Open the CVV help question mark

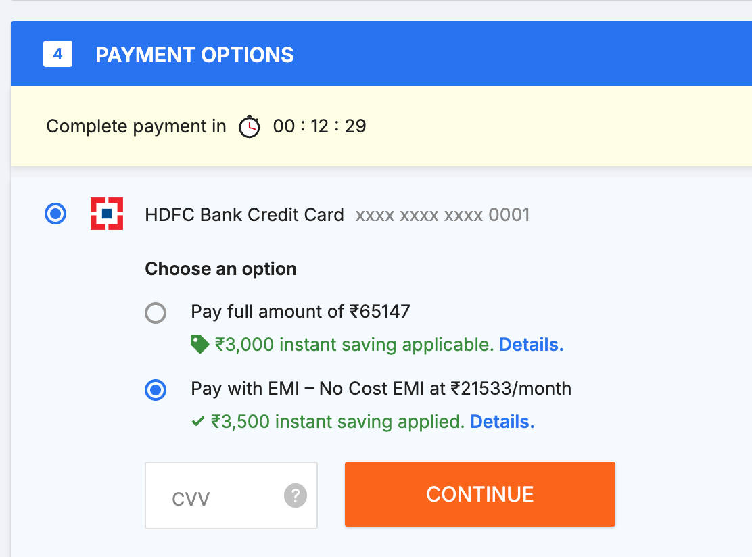point(295,496)
